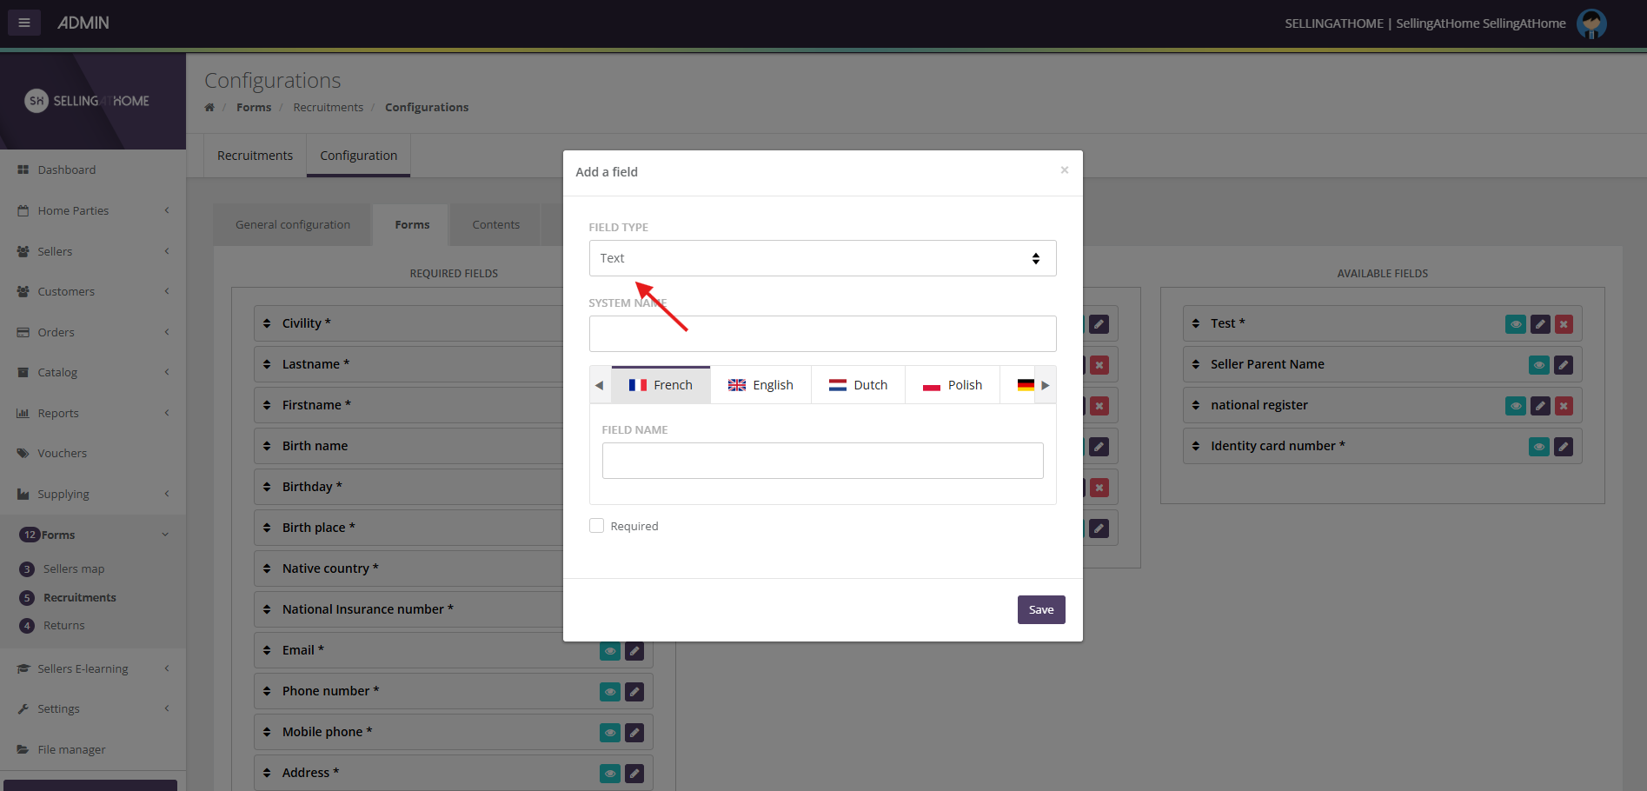1647x791 pixels.
Task: Delete the national register field
Action: pos(1564,406)
